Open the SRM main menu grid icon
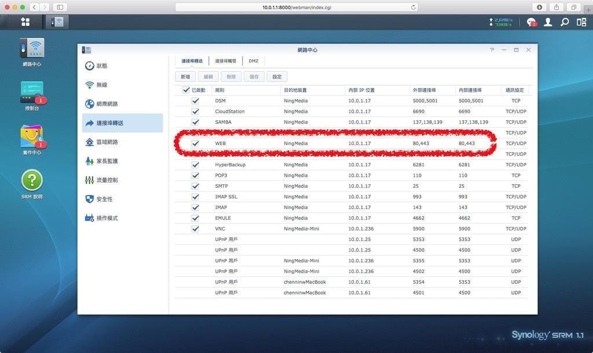This screenshot has width=593, height=353. coord(25,22)
